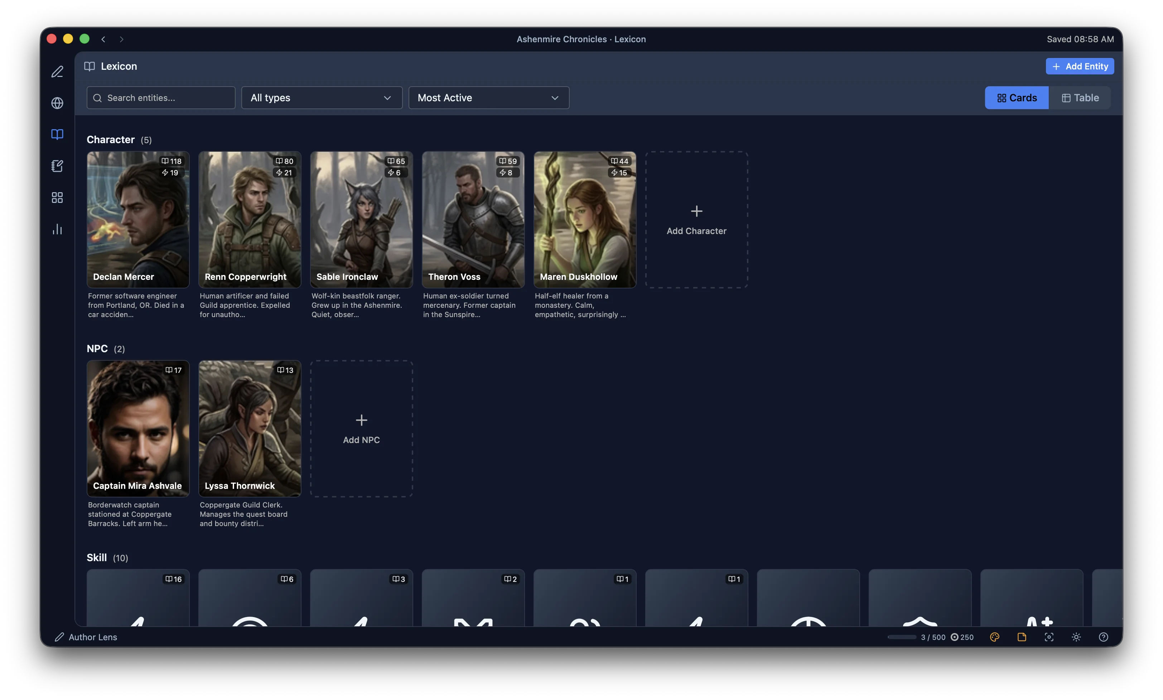1163x700 pixels.
Task: Click the forward navigation arrow
Action: [x=122, y=39]
